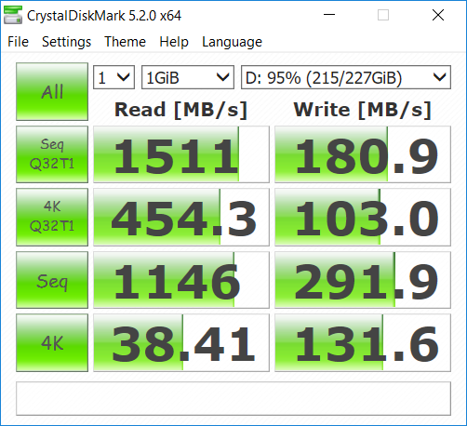This screenshot has height=426, width=467.
Task: Open the Settings menu
Action: pos(66,42)
